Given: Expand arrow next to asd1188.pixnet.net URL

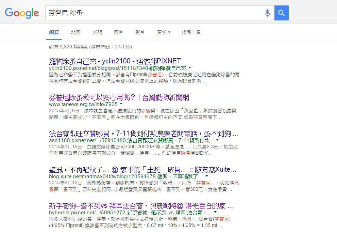Looking at the screenshot, I should pyautogui.click(x=217, y=140).
